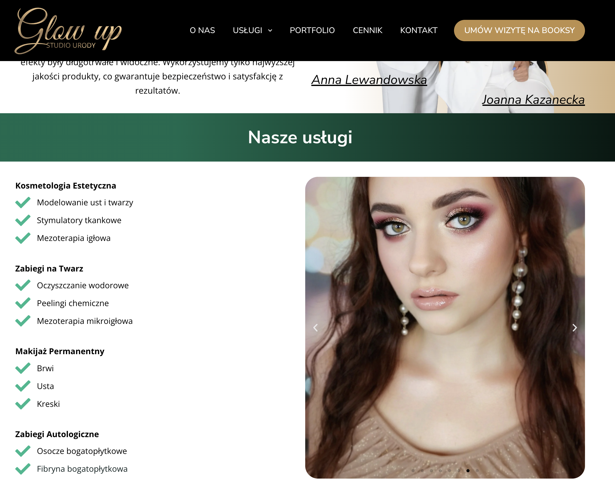Click the Glow up Studio Urody logo
This screenshot has height=488, width=615.
tap(68, 31)
